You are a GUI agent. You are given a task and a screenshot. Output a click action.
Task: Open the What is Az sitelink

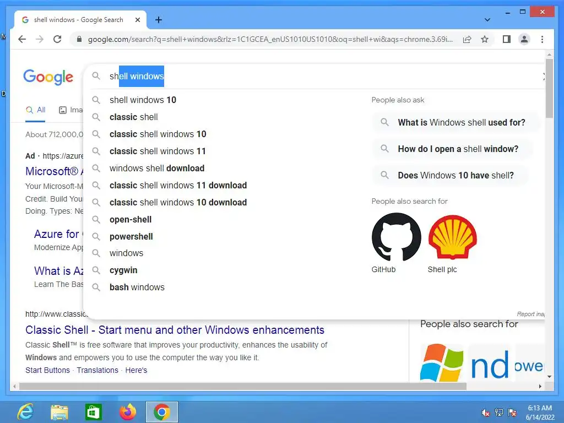coord(58,271)
